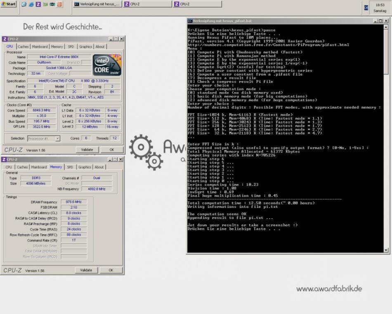This screenshot has width=392, height=314.
Task: Open the Start menu
Action: point(8,4)
